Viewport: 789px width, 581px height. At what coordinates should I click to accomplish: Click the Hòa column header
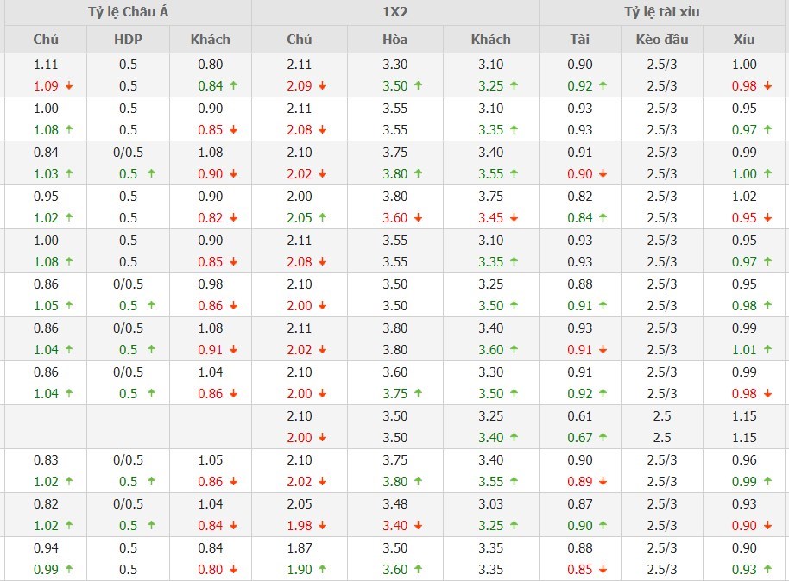click(x=394, y=39)
